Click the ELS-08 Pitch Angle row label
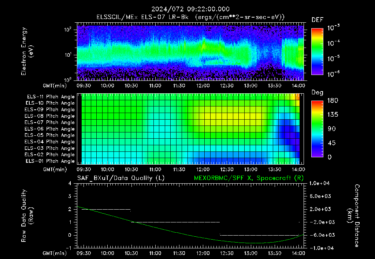 tap(50, 116)
